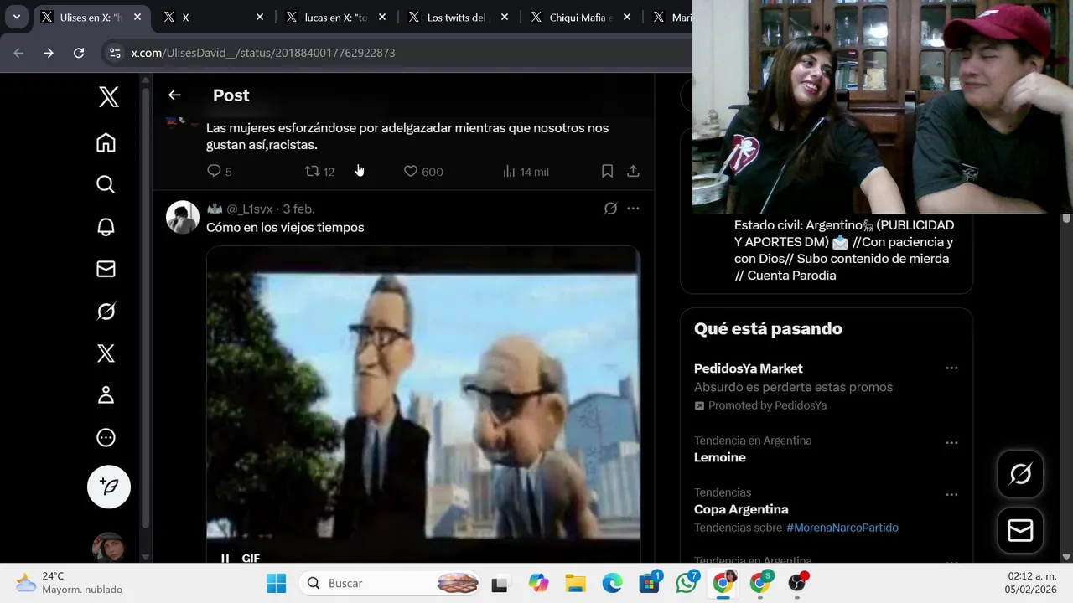This screenshot has width=1073, height=603.
Task: Open the Lemoine trending topic
Action: [827, 450]
